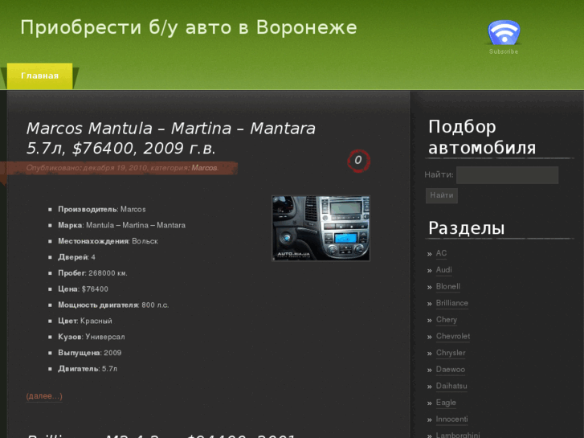Open the Audi category link
This screenshot has height=438, width=584.
point(444,270)
